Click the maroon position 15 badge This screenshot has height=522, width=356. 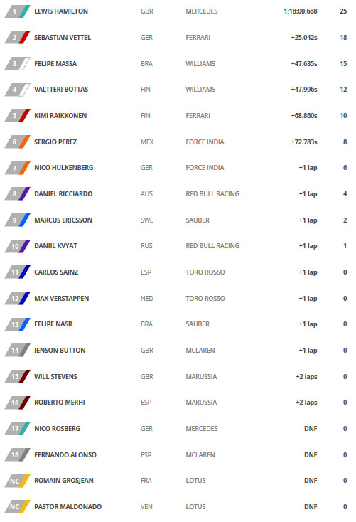coord(17,376)
